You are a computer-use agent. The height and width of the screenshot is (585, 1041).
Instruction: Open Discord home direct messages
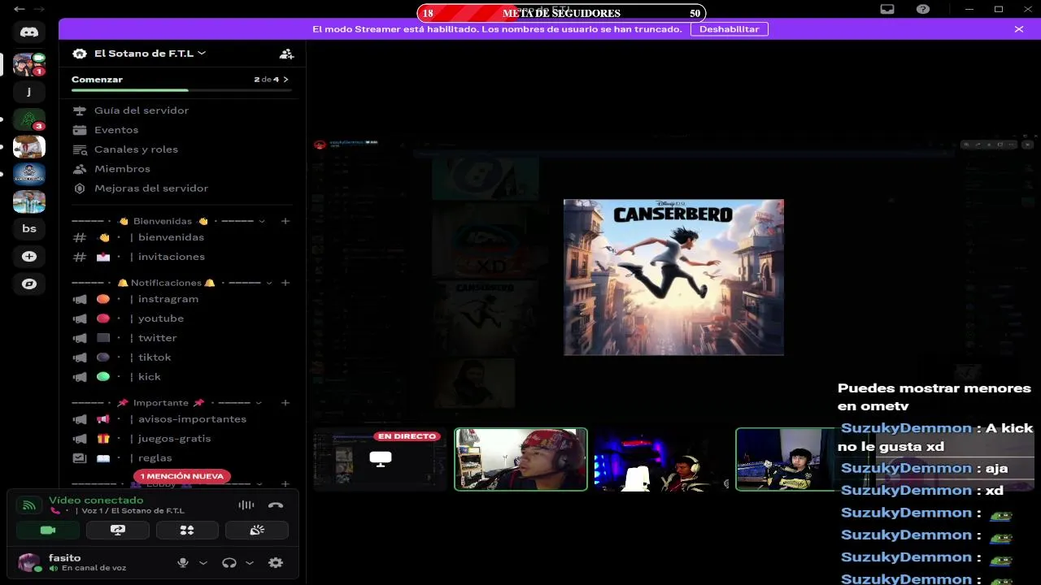(x=29, y=32)
